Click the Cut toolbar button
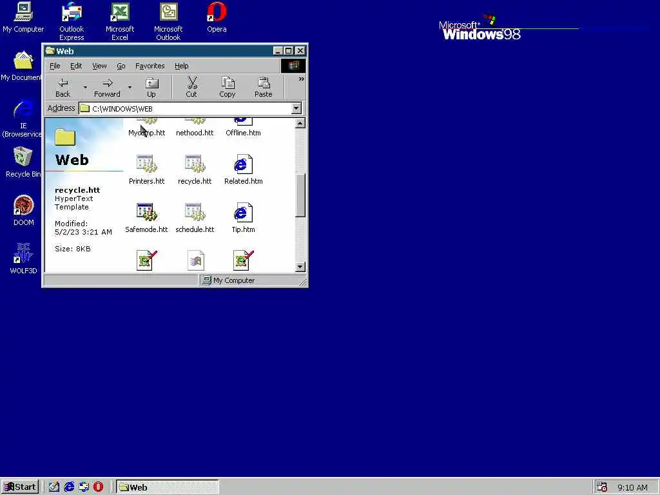This screenshot has height=495, width=660. click(191, 88)
